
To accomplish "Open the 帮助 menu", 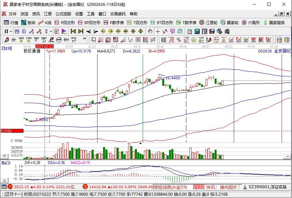I will pos(134,14).
